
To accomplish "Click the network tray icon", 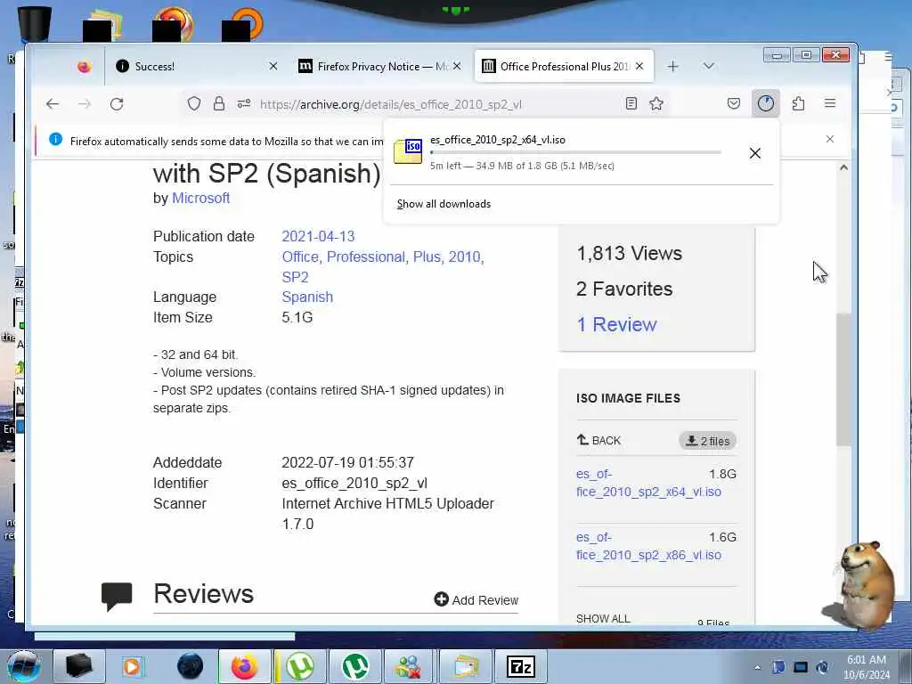I will [801, 667].
